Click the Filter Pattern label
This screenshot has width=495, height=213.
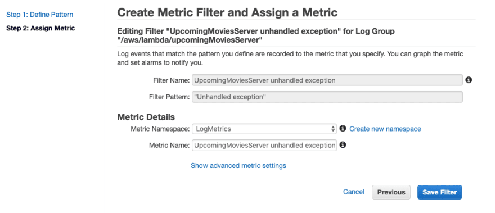(169, 97)
